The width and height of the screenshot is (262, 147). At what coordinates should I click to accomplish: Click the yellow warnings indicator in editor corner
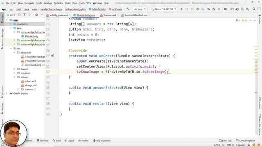pyautogui.click(x=244, y=20)
